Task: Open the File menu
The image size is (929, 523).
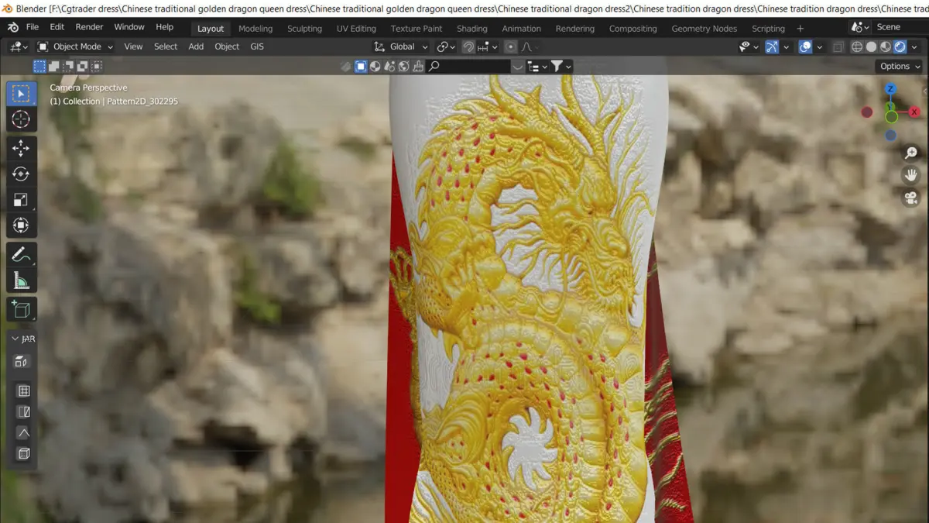Action: coord(33,27)
